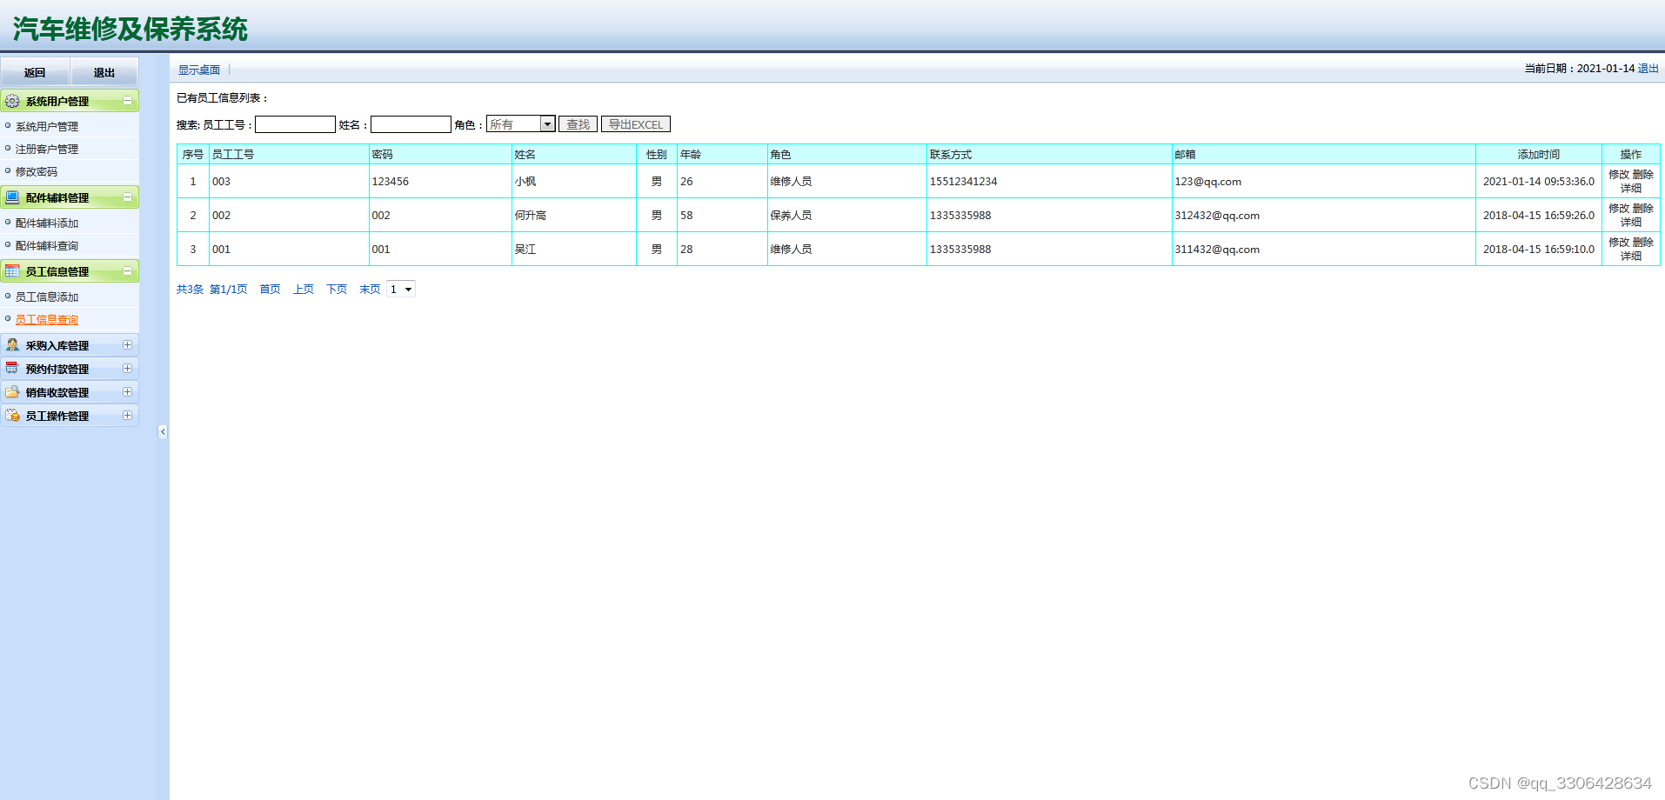The height and width of the screenshot is (800, 1665).
Task: Click 删除 for employee 001 吴江
Action: coord(1643,242)
